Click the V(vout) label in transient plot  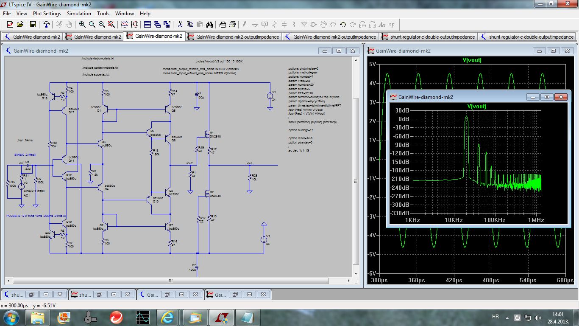tap(472, 60)
